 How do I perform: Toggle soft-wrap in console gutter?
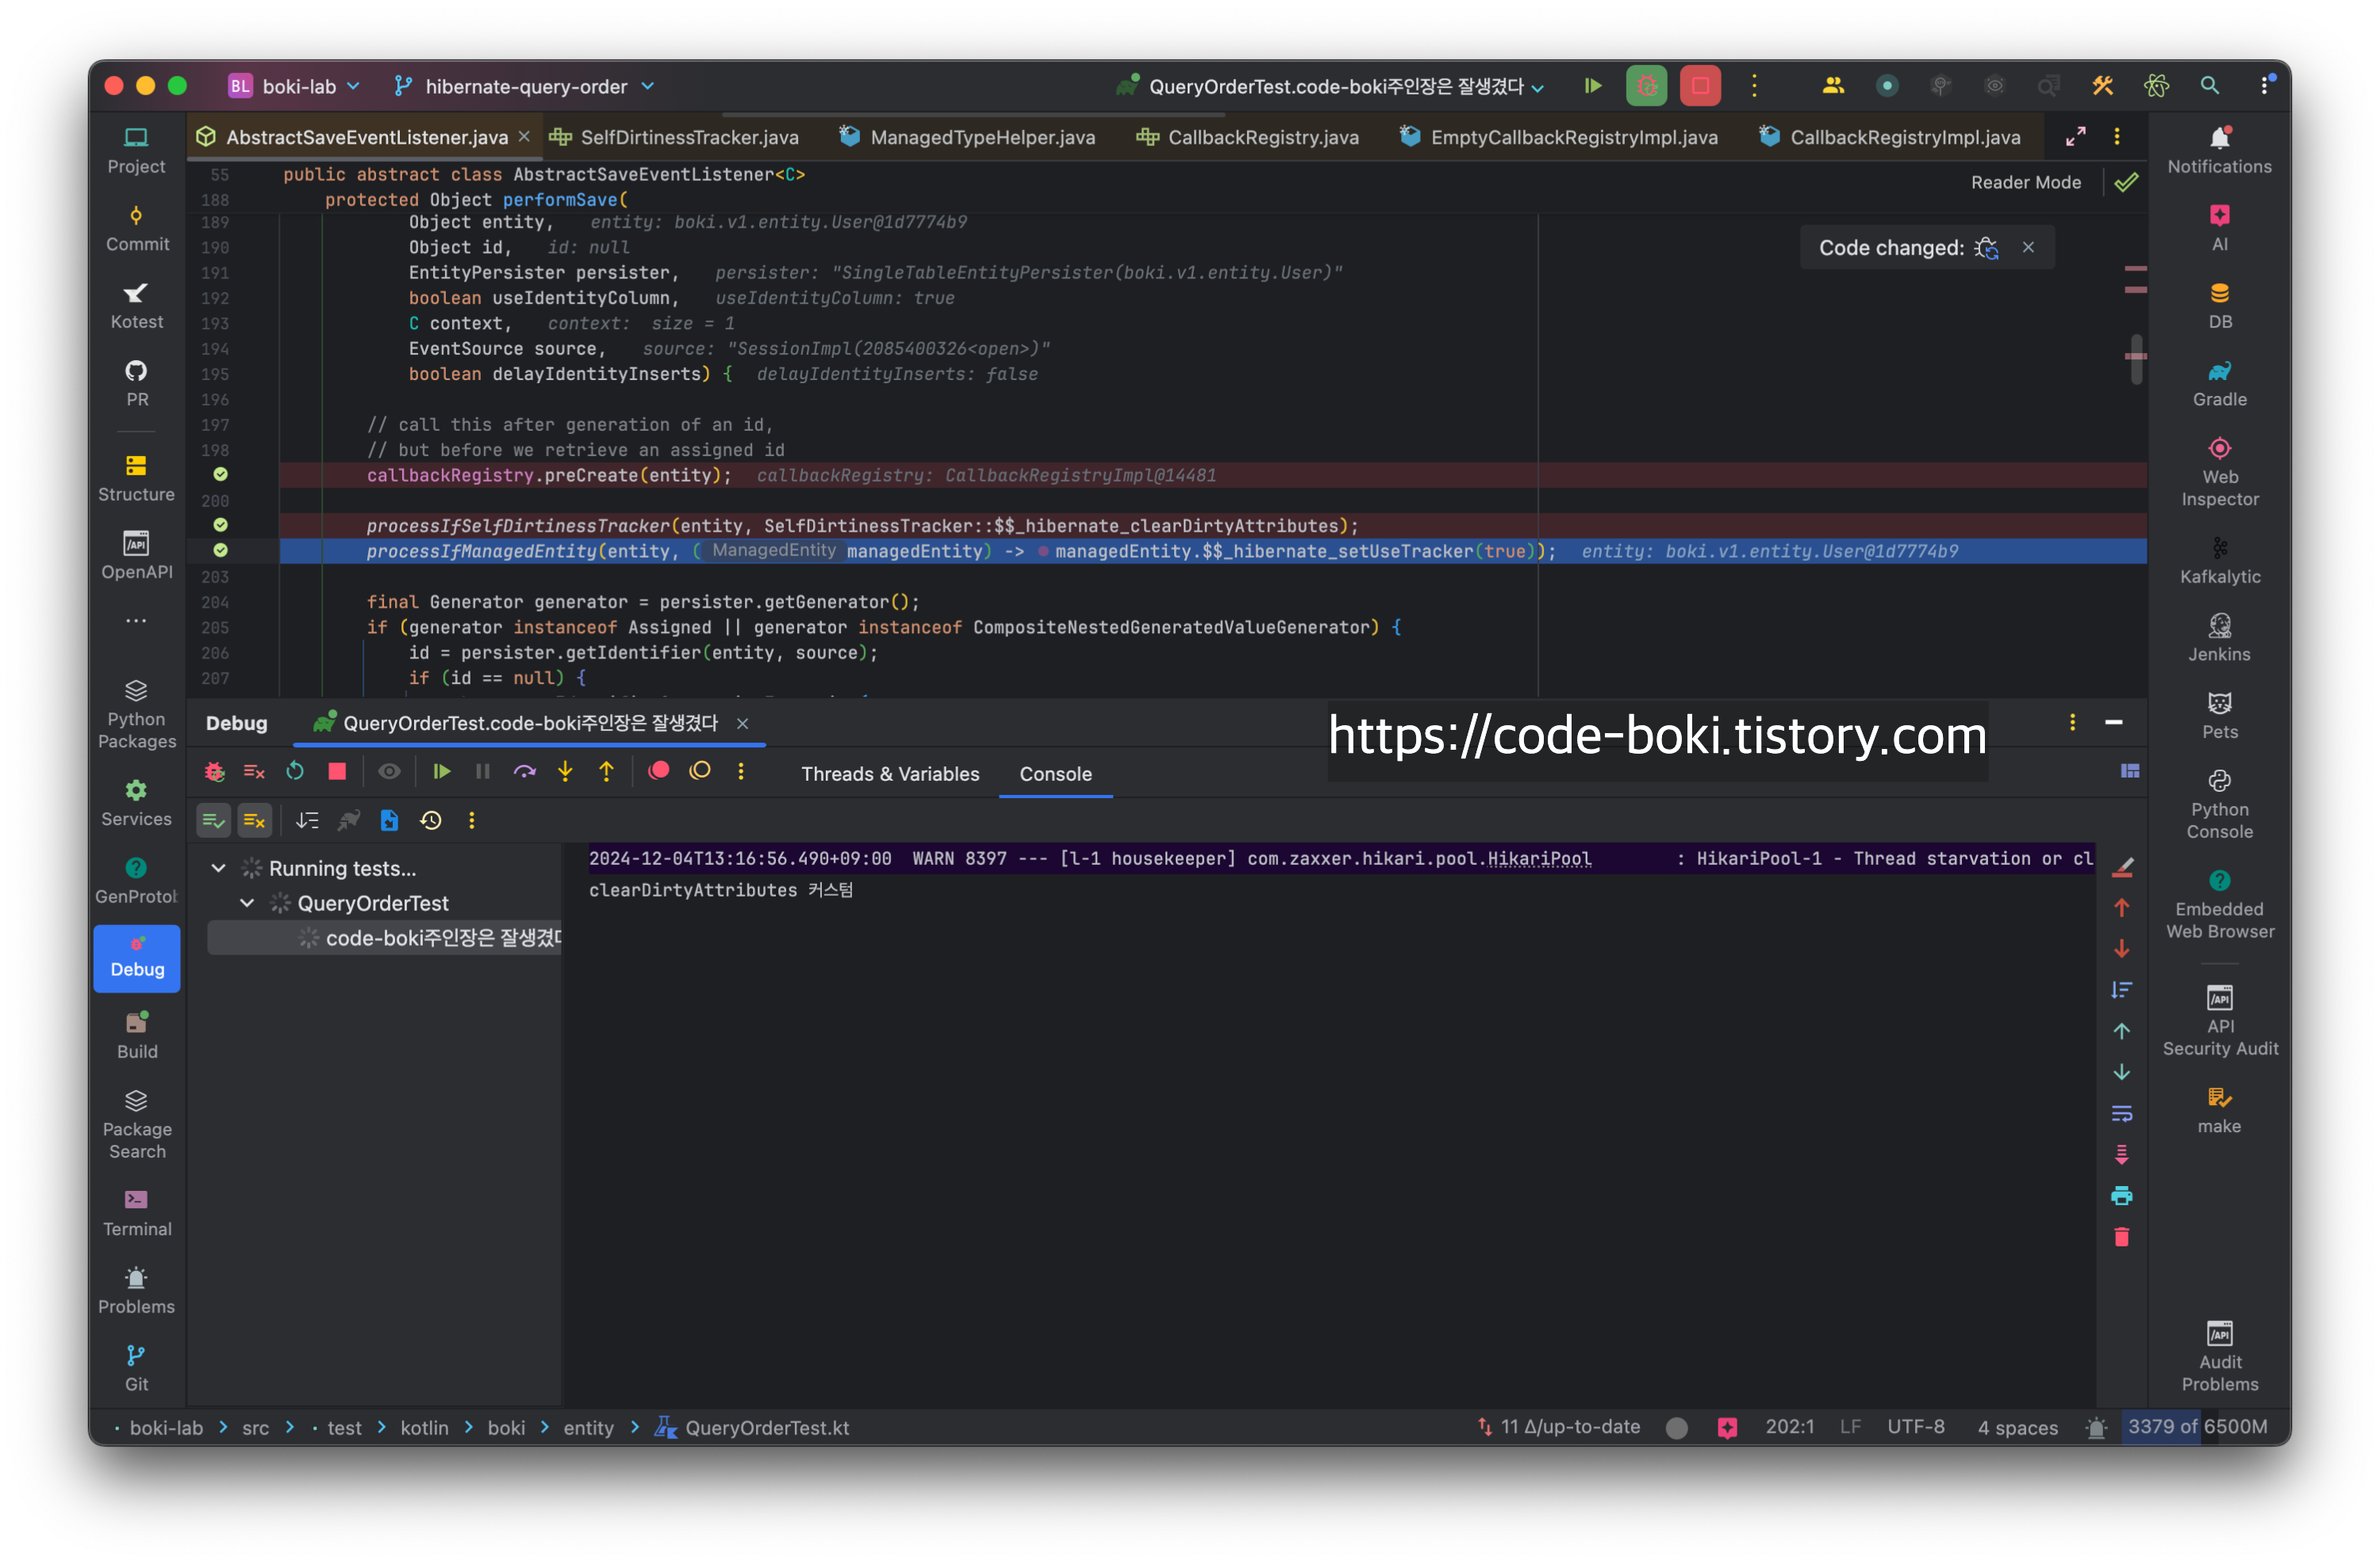click(x=2121, y=1113)
